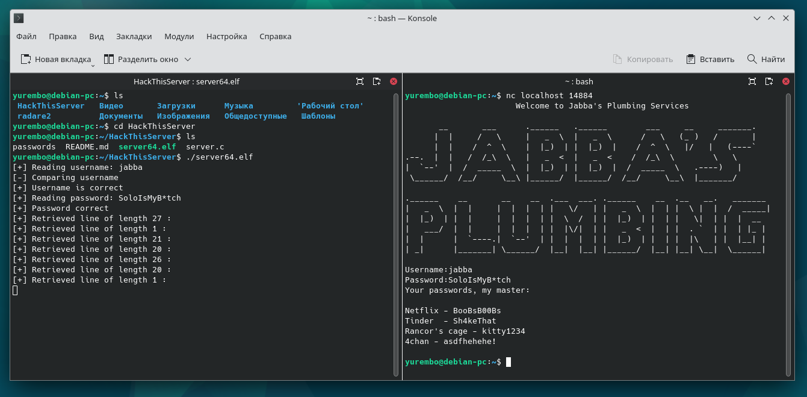Click the 'Шаблоны' directory name

coord(318,116)
